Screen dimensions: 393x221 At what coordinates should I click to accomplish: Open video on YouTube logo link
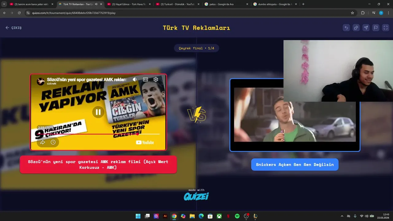point(145,142)
